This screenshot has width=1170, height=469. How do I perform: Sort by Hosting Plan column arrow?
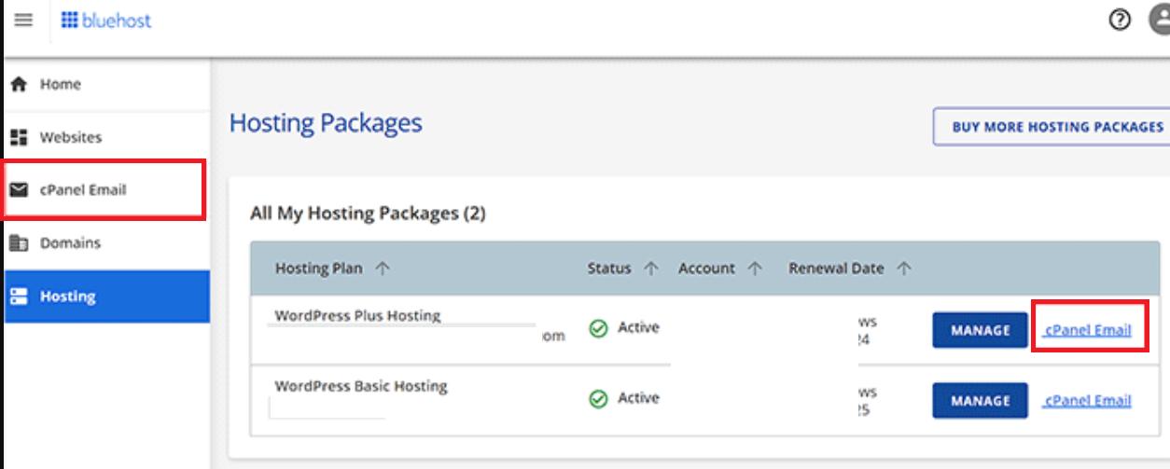point(382,269)
